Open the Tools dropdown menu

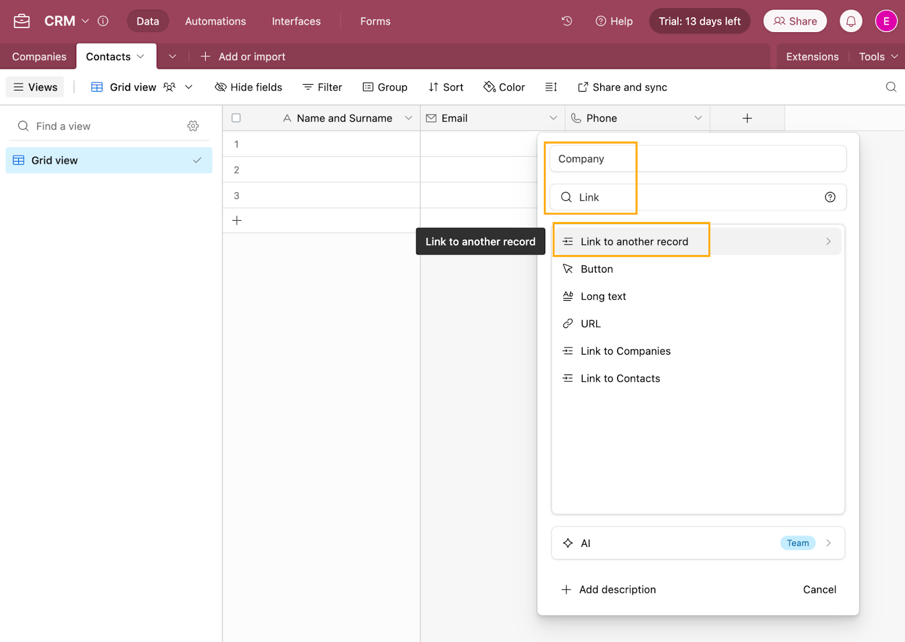878,57
